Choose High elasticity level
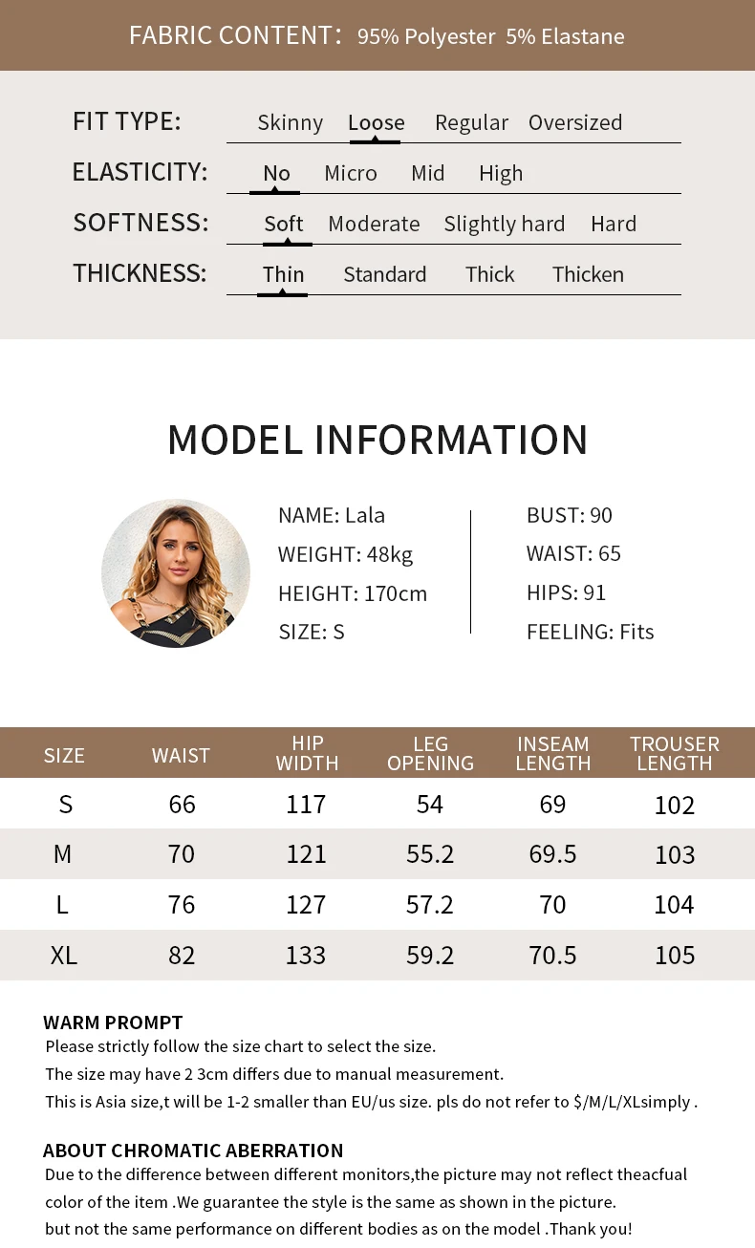 point(501,174)
